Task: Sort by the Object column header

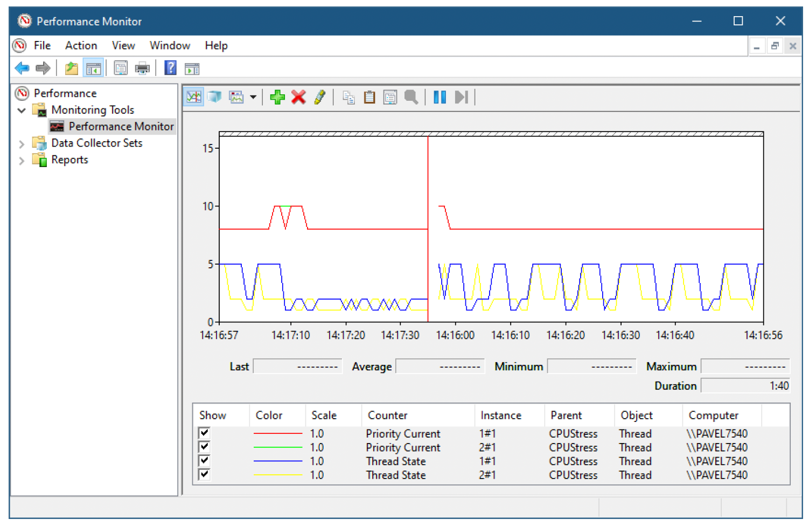Action: pyautogui.click(x=648, y=416)
